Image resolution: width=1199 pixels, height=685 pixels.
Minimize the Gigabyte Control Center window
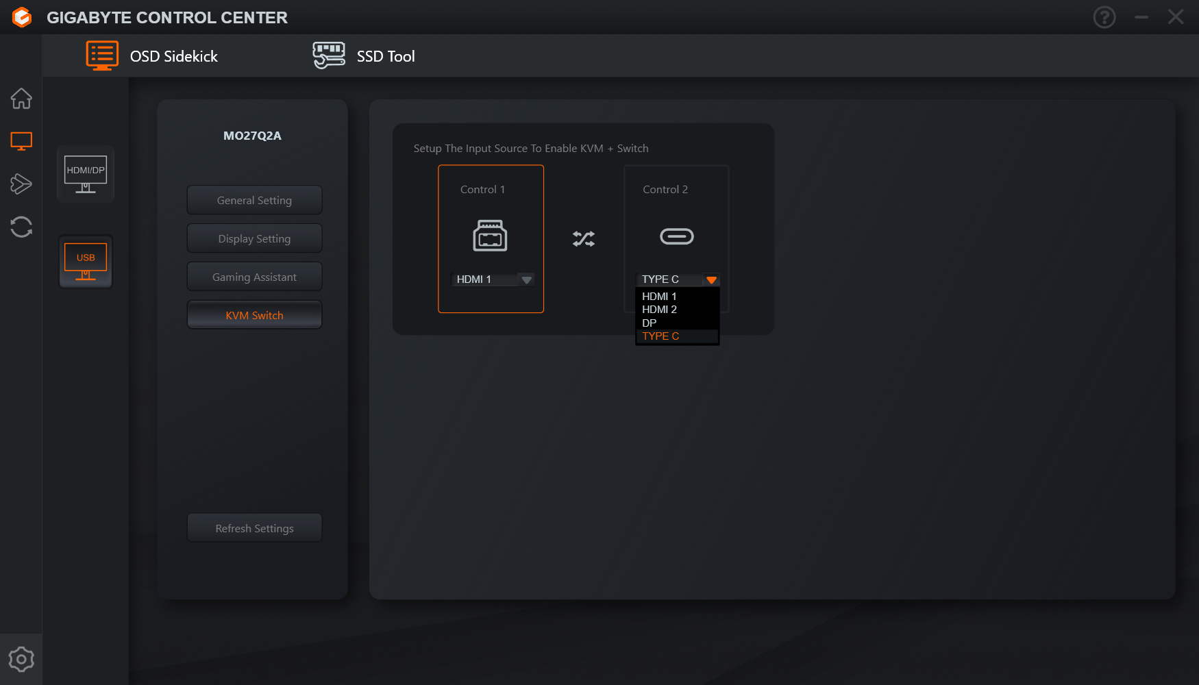point(1141,17)
